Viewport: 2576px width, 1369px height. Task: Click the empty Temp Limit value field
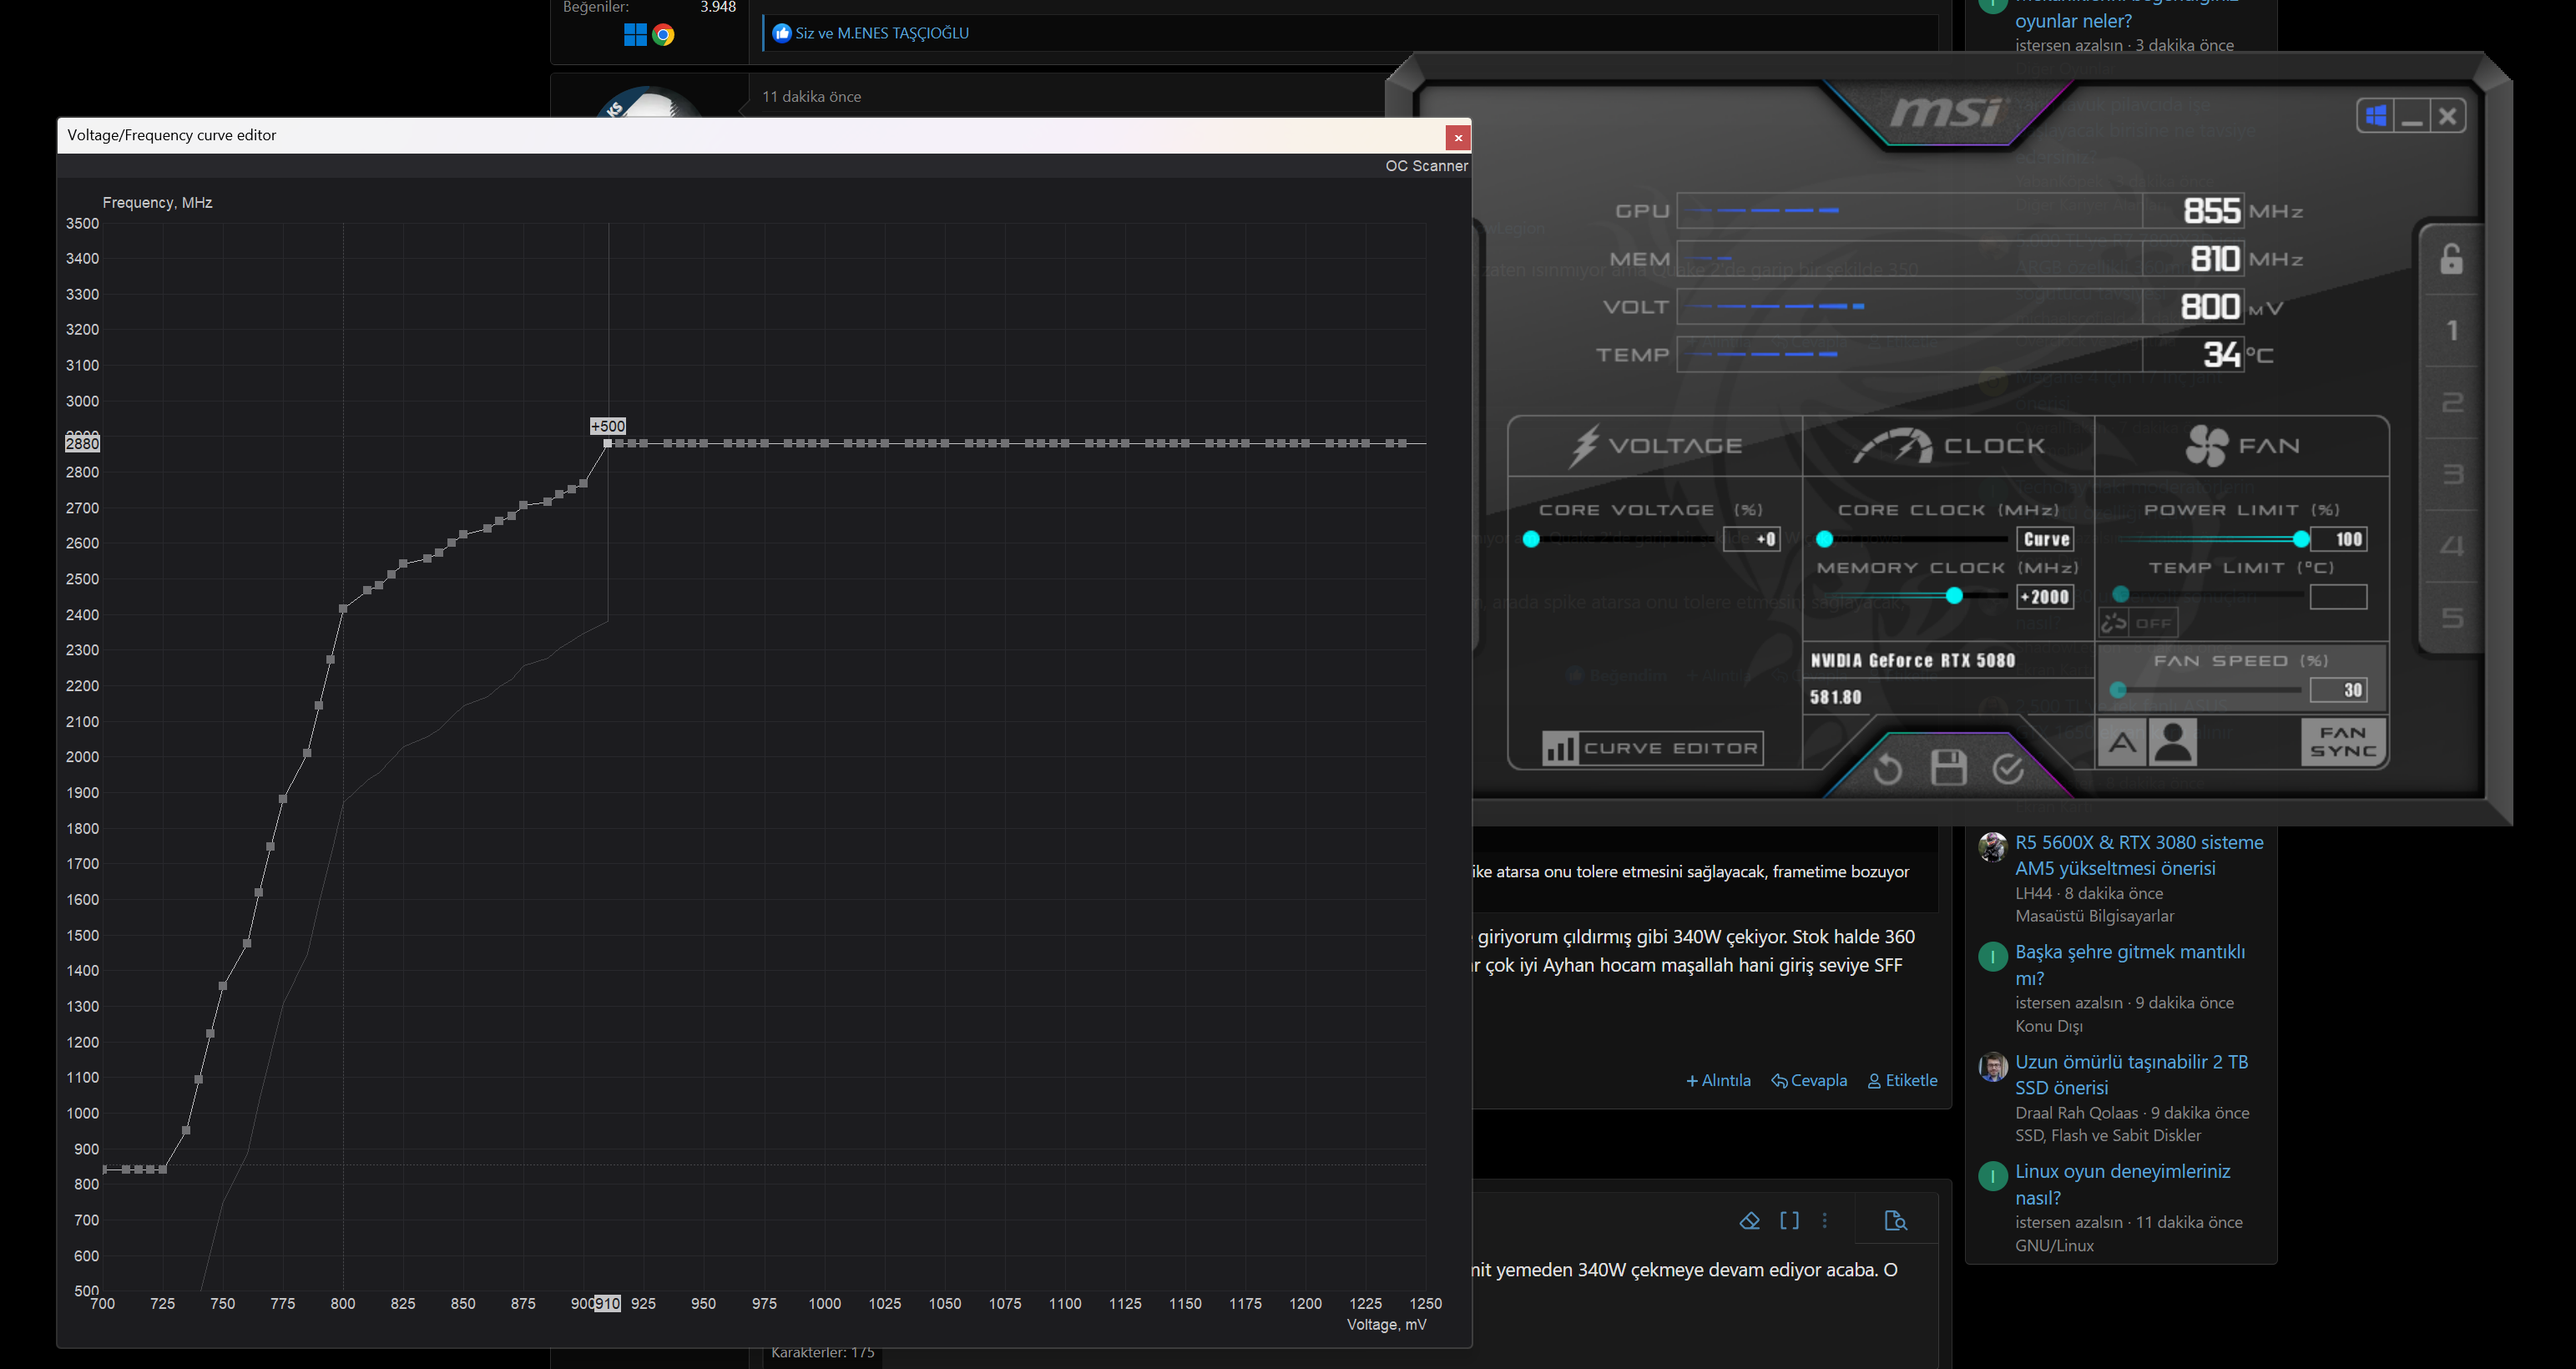click(x=2339, y=597)
